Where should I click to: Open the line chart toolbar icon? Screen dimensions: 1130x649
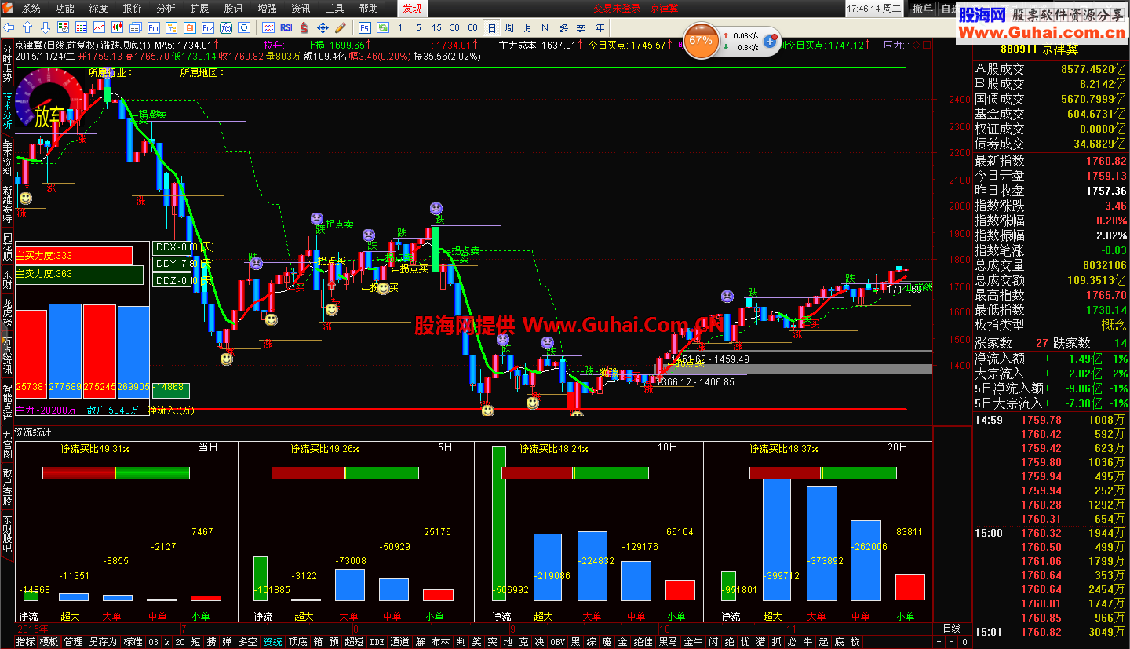[x=99, y=27]
